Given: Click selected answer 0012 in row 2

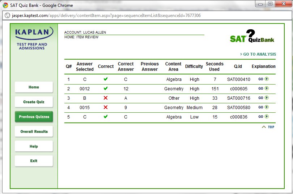Looking at the screenshot, I should click(85, 89).
